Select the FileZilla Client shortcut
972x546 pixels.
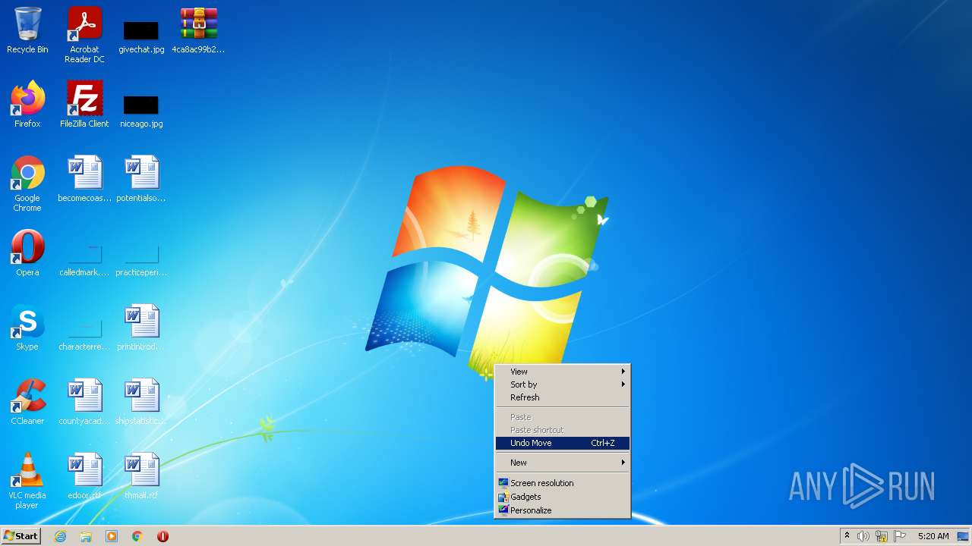point(84,105)
